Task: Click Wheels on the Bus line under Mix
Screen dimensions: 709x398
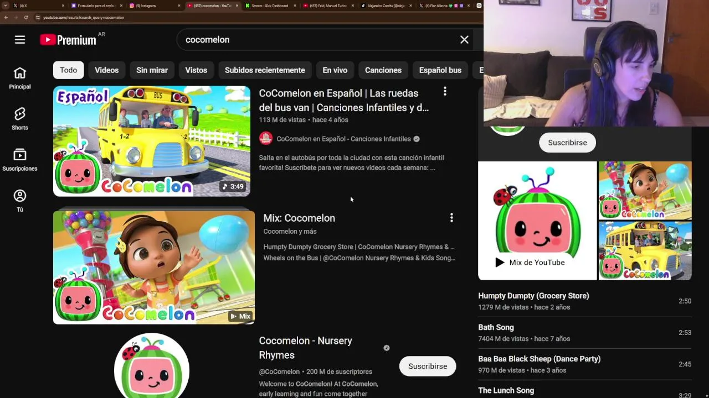Action: pyautogui.click(x=359, y=258)
